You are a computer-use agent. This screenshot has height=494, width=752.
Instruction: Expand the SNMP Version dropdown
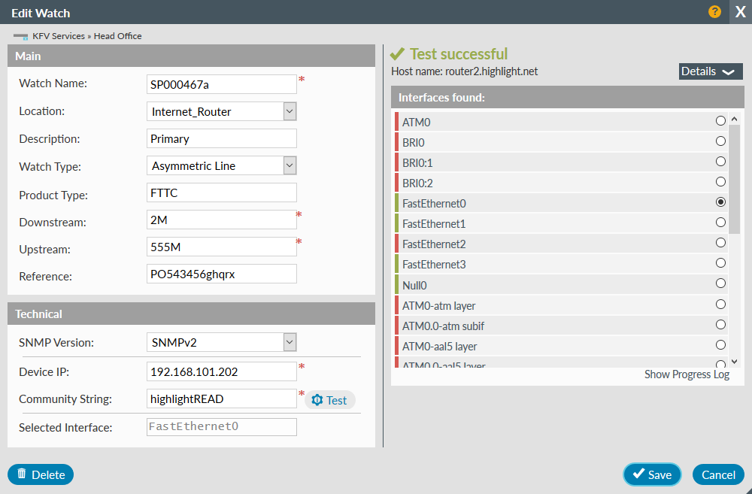(290, 342)
